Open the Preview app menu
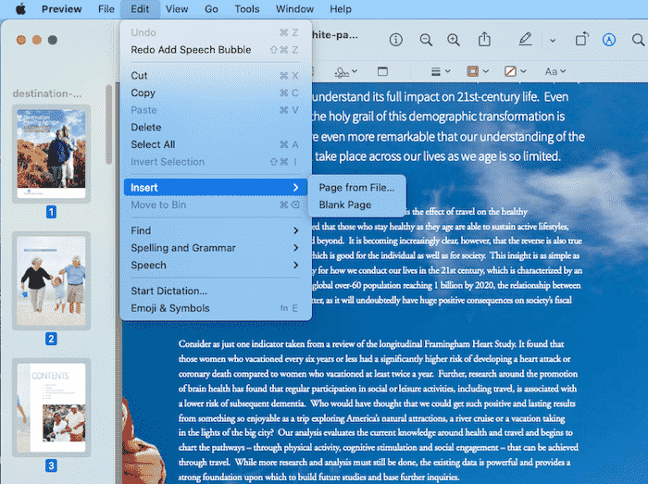This screenshot has width=648, height=484. (x=62, y=9)
